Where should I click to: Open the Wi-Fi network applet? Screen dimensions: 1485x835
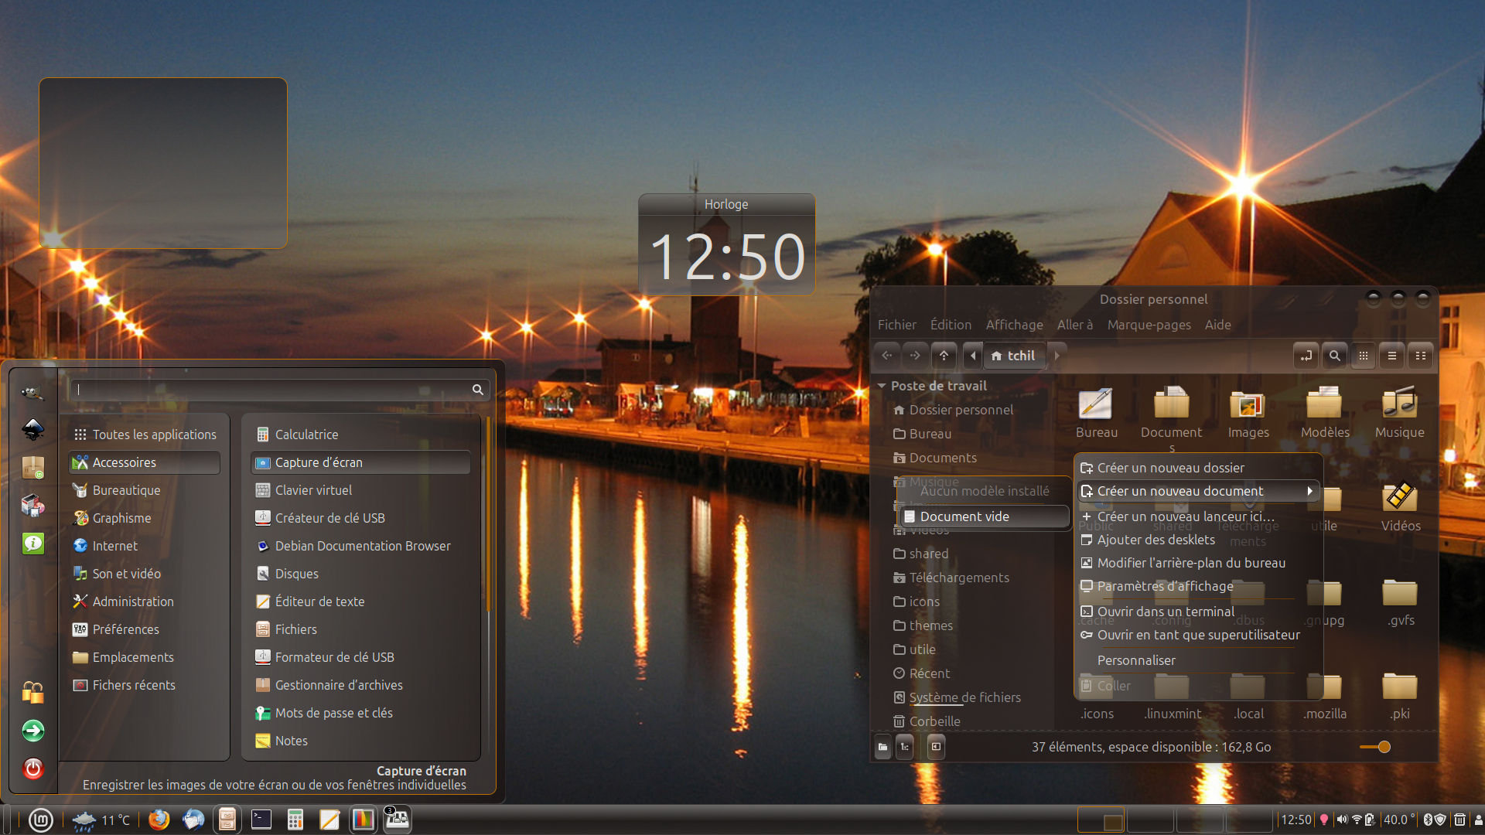tap(1357, 820)
